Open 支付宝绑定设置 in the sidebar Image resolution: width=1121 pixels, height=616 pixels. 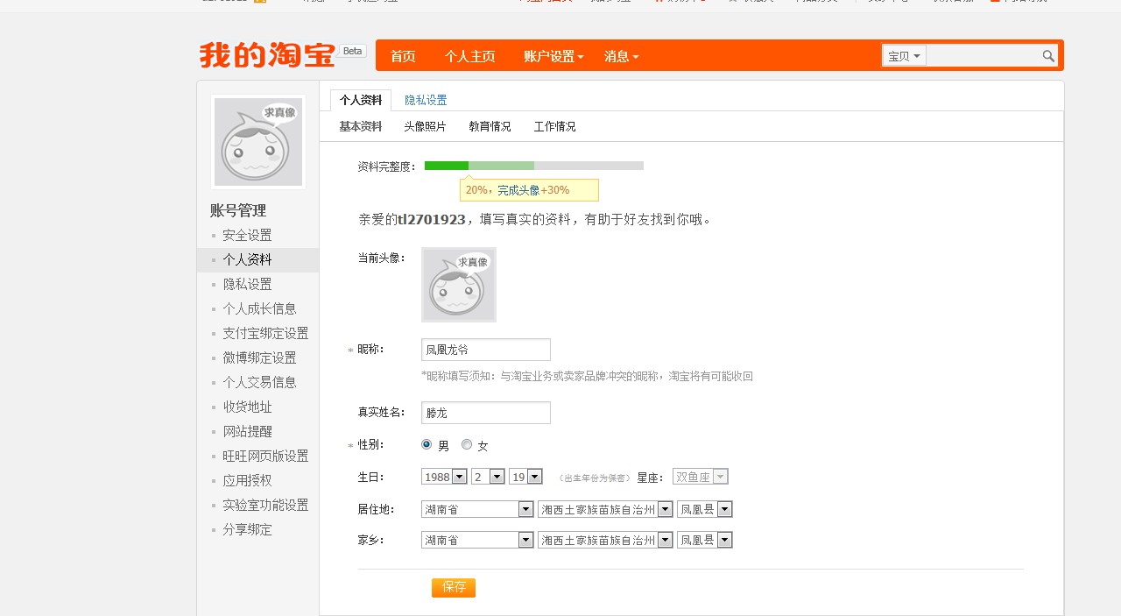point(265,333)
